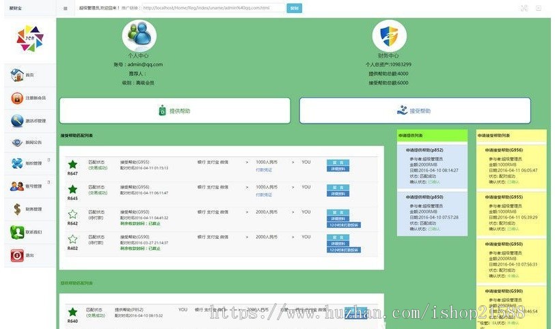This screenshot has width=555, height=329.
Task: Click the filled star of row R640
Action: tap(72, 312)
